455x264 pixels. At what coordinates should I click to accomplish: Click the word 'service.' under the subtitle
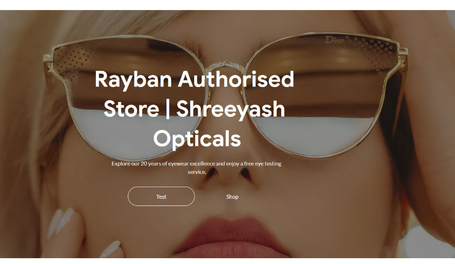197,172
